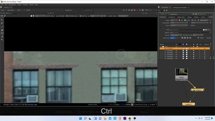Select the Dodge tool
215x121 pixels.
(x=2, y=40)
